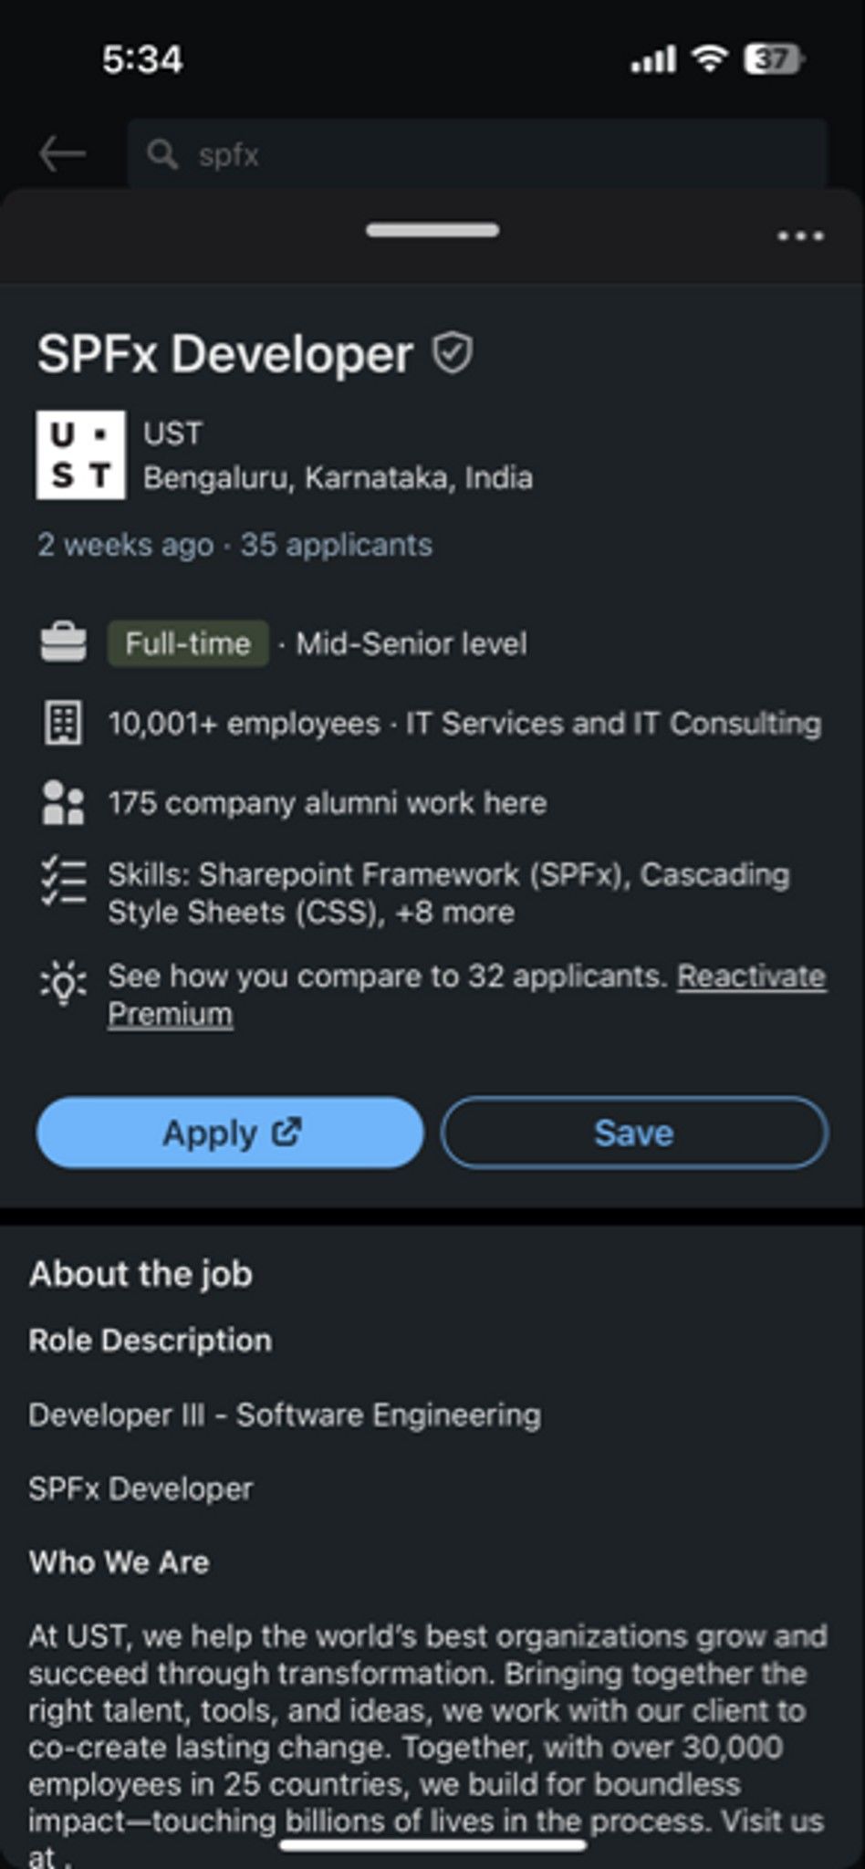Tap the lightbulb insights icon
865x1869 pixels.
(64, 982)
